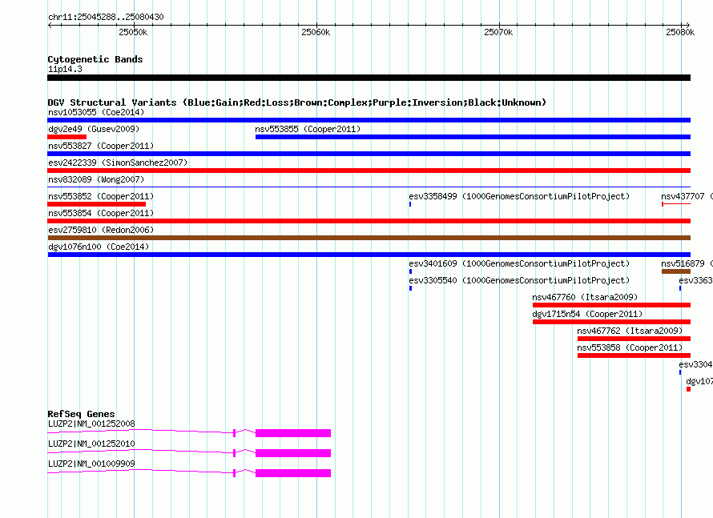Click the 25070k ruler tick label
The width and height of the screenshot is (713, 518).
pyautogui.click(x=498, y=32)
